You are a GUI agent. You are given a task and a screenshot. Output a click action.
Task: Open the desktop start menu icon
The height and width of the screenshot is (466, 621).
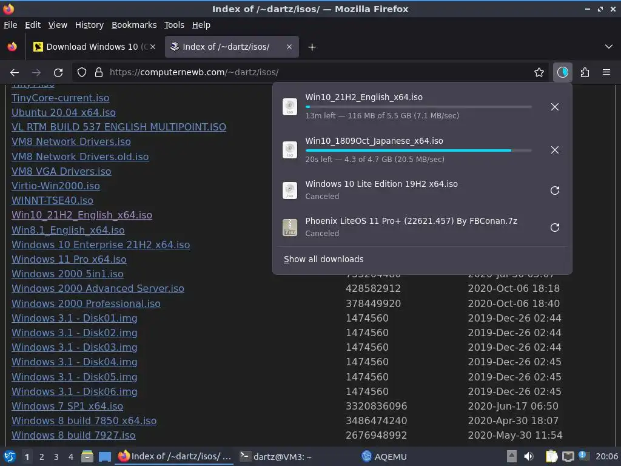10,456
